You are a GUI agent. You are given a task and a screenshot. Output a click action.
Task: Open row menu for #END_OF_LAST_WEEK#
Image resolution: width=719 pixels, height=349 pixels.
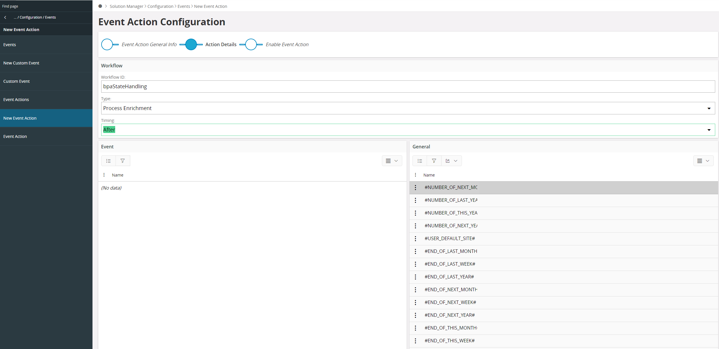[x=415, y=264]
